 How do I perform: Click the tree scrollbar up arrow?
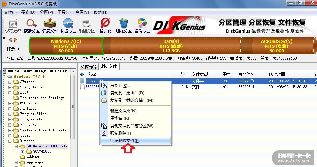pyautogui.click(x=73, y=71)
